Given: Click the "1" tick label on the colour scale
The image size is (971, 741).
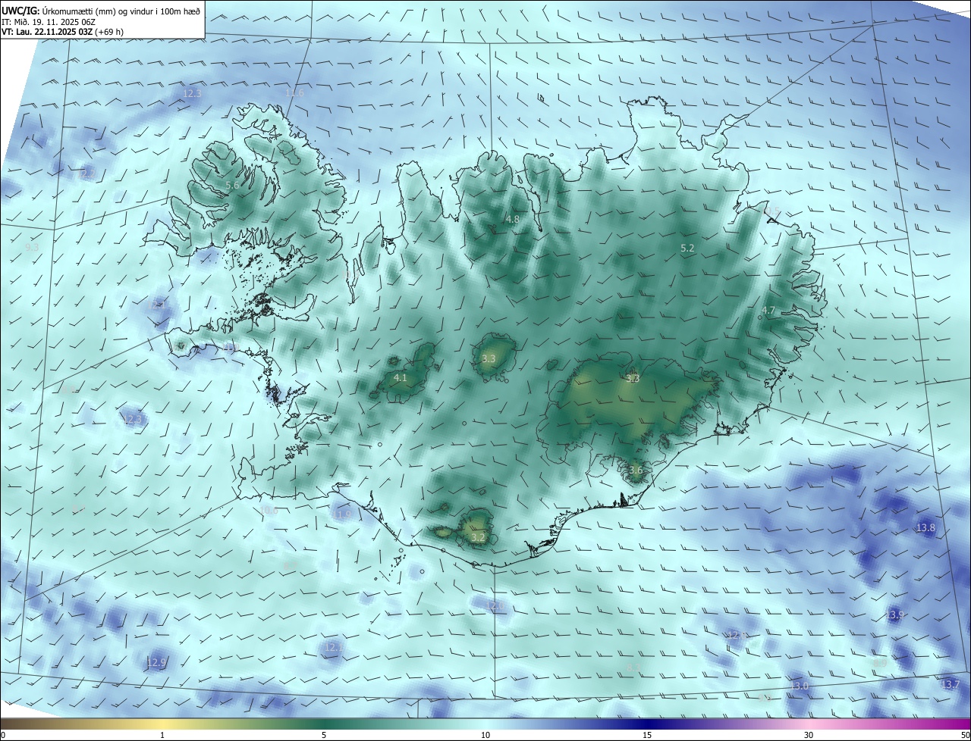Looking at the screenshot, I should pyautogui.click(x=162, y=736).
